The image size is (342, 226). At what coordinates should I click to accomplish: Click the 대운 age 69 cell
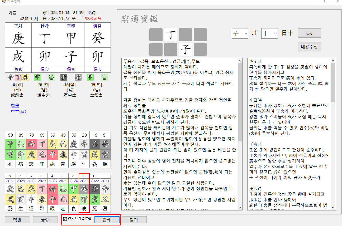click(42, 135)
